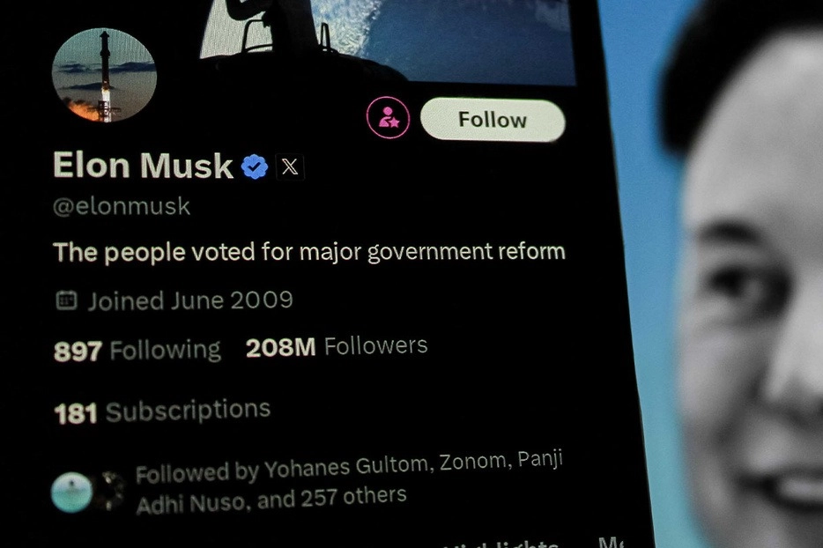
Task: Click the pink subscribe person-star icon
Action: (x=388, y=117)
